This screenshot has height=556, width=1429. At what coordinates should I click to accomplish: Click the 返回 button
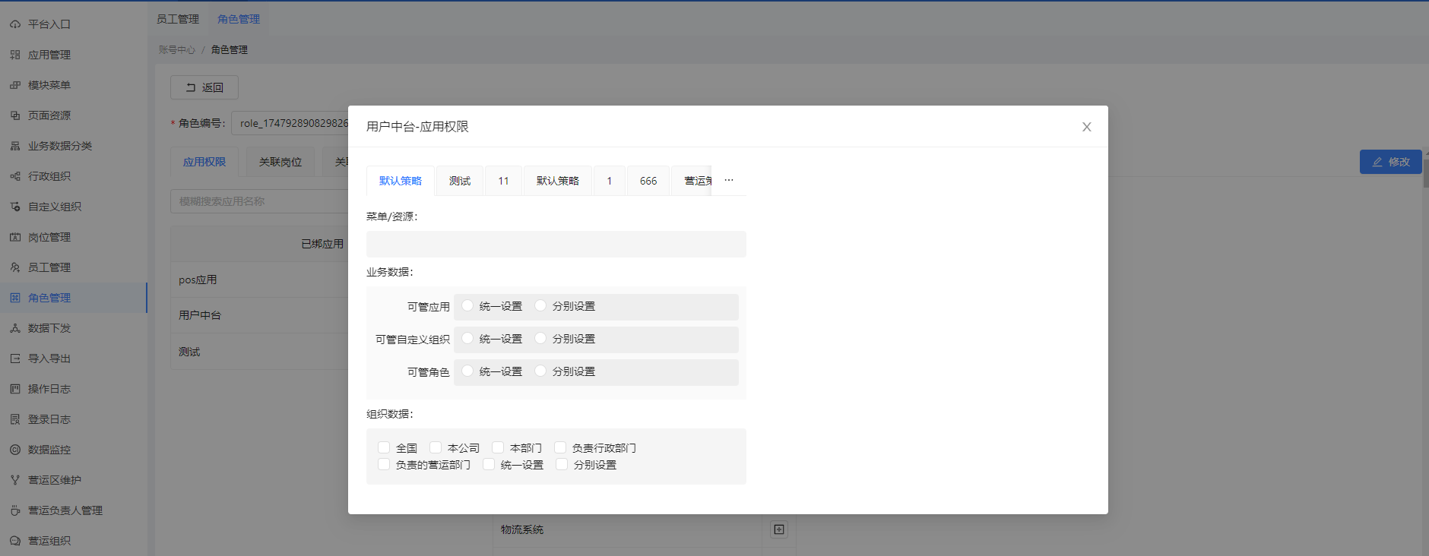(204, 87)
